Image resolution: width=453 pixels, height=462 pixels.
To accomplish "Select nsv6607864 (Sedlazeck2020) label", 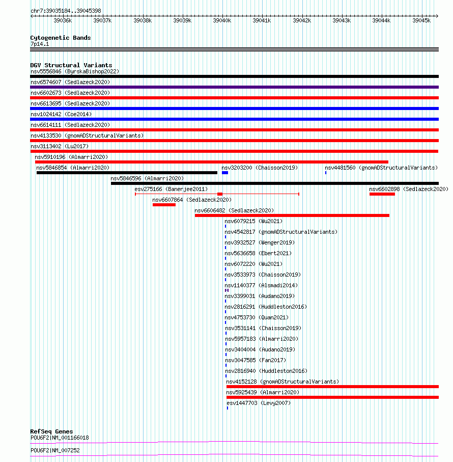I will (192, 200).
